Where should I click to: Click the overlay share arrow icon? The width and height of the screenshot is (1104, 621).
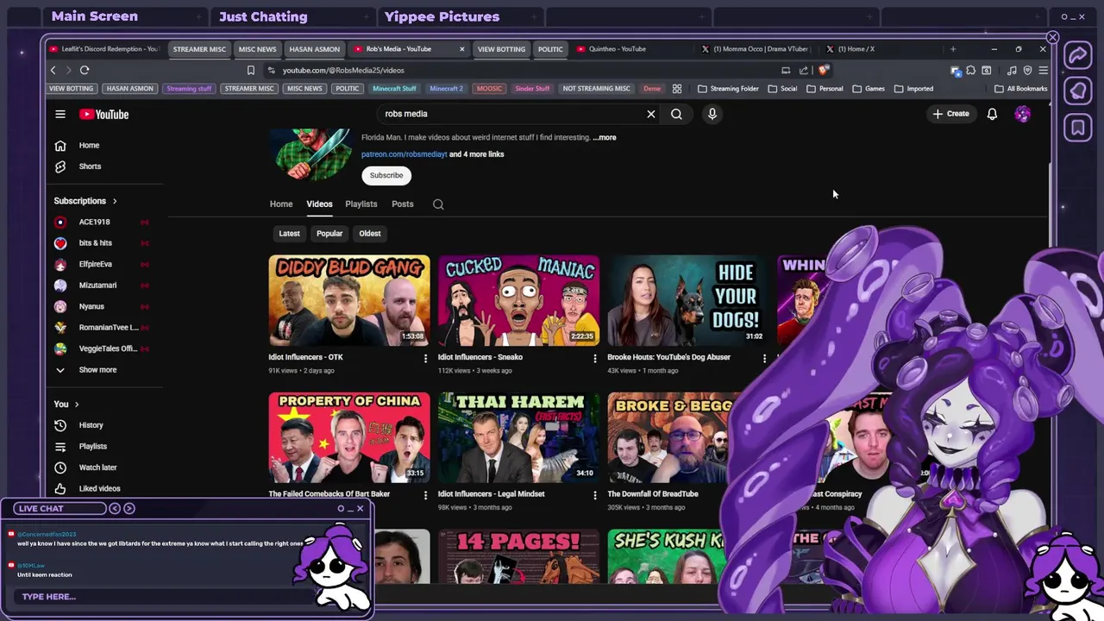(x=1078, y=56)
